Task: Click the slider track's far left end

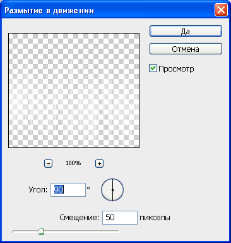Action: point(13,232)
